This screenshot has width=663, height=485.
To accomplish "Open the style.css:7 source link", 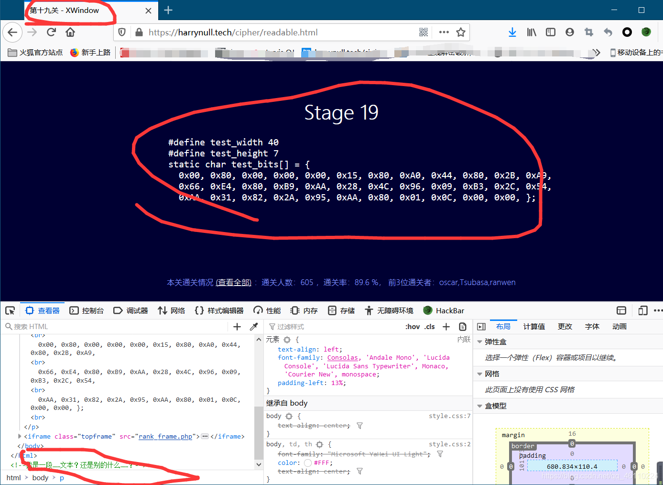I will (450, 416).
